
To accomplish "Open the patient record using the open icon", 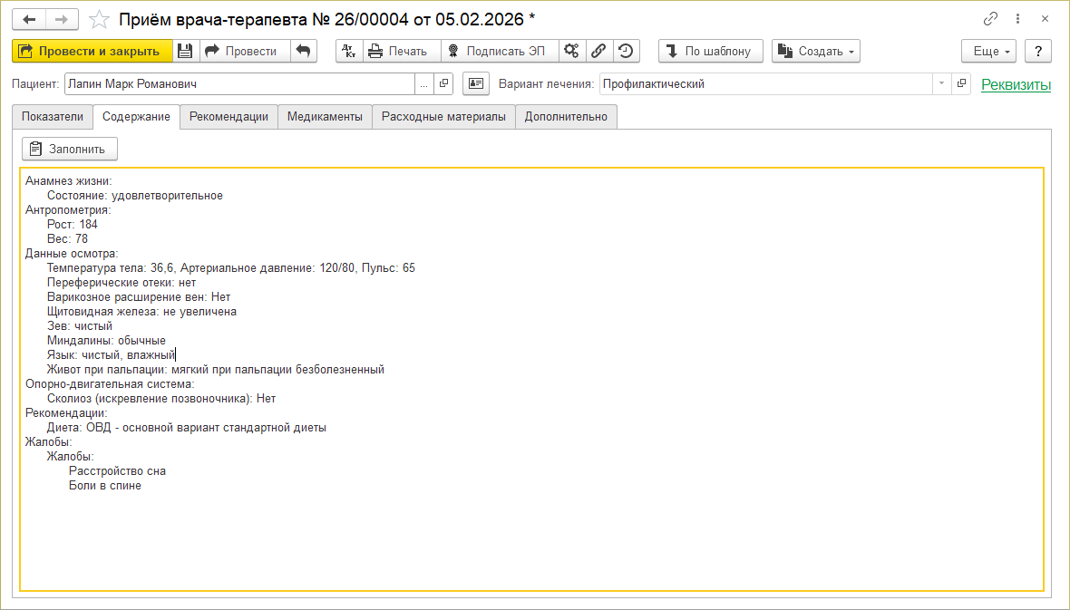I will pos(443,84).
